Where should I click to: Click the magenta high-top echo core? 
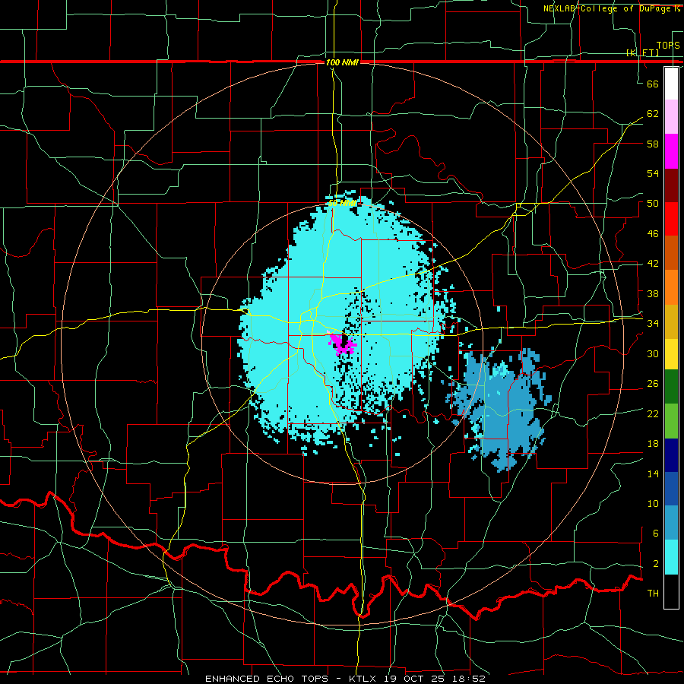341,344
